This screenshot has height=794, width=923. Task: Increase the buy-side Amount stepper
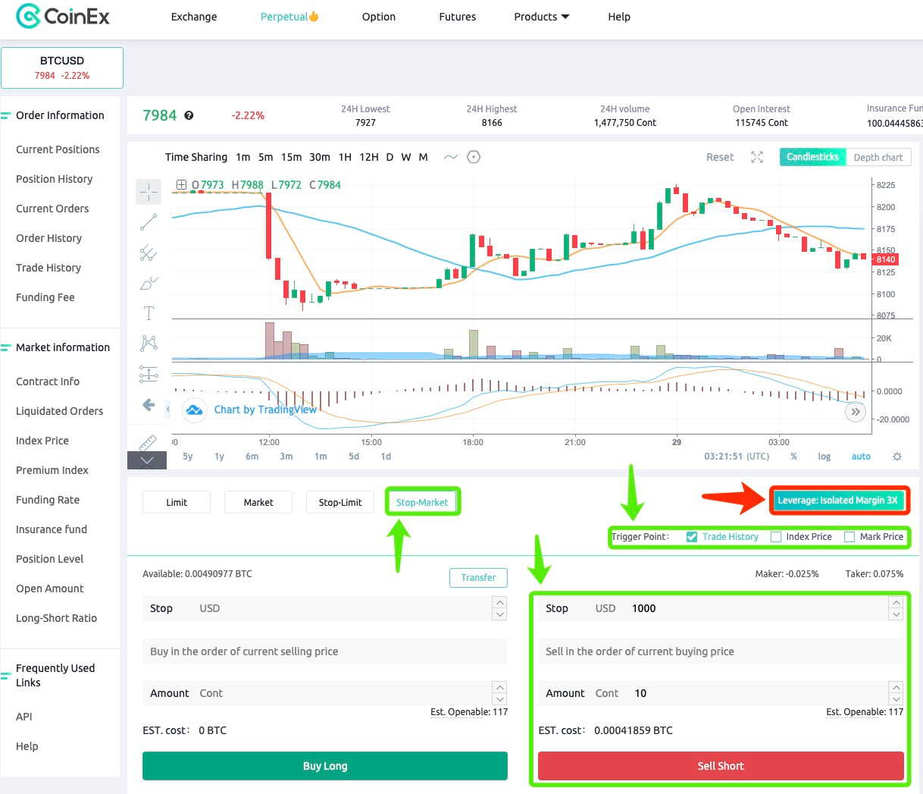coord(499,687)
